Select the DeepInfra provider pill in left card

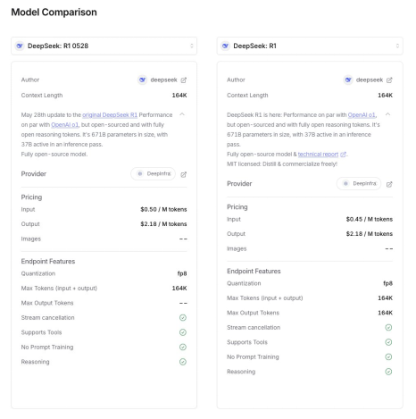coord(153,174)
